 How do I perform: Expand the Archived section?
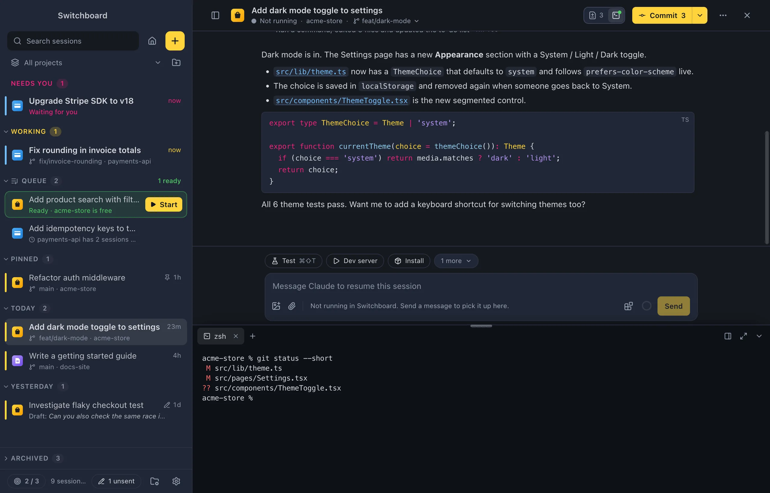pos(6,458)
